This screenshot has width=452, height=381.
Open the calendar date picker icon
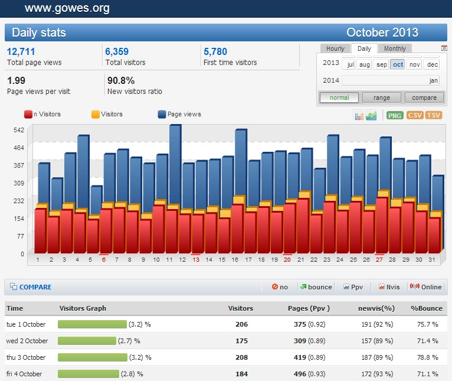pos(444,48)
